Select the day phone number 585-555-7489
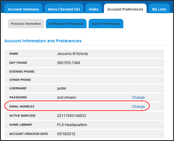 coord(69,63)
